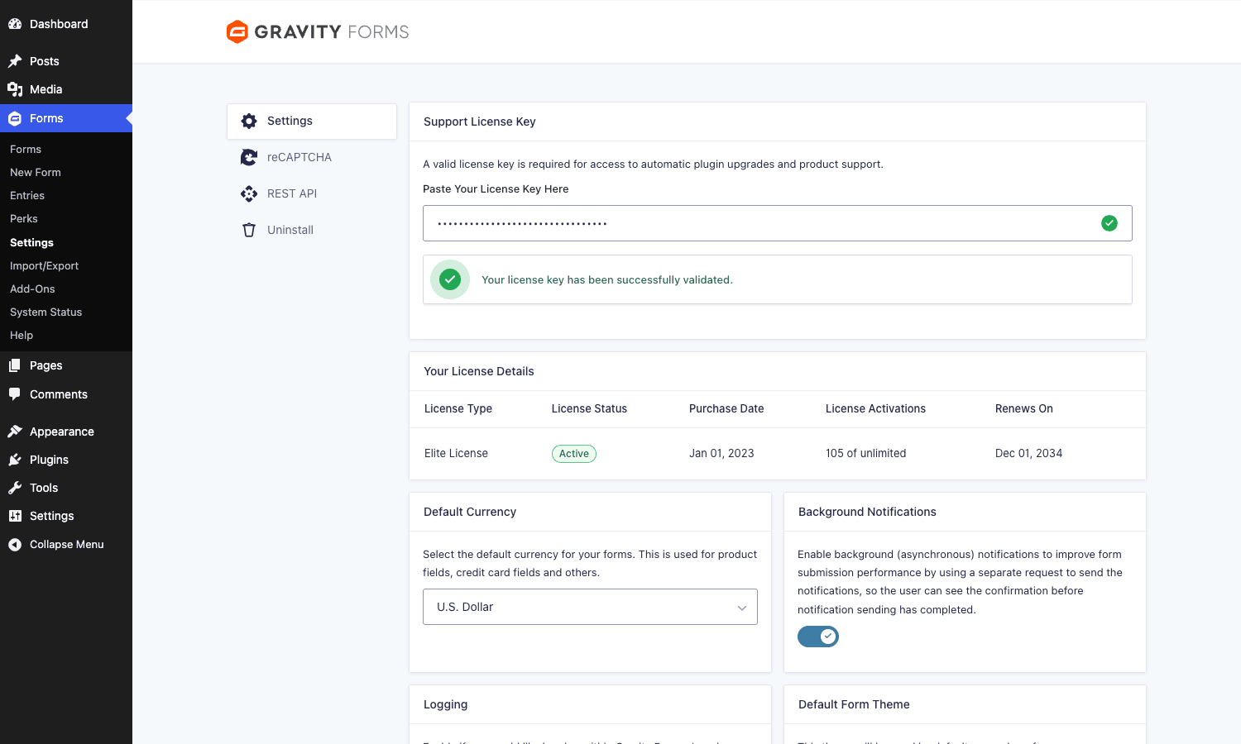Click the large green validation check icon
This screenshot has width=1241, height=744.
(450, 279)
